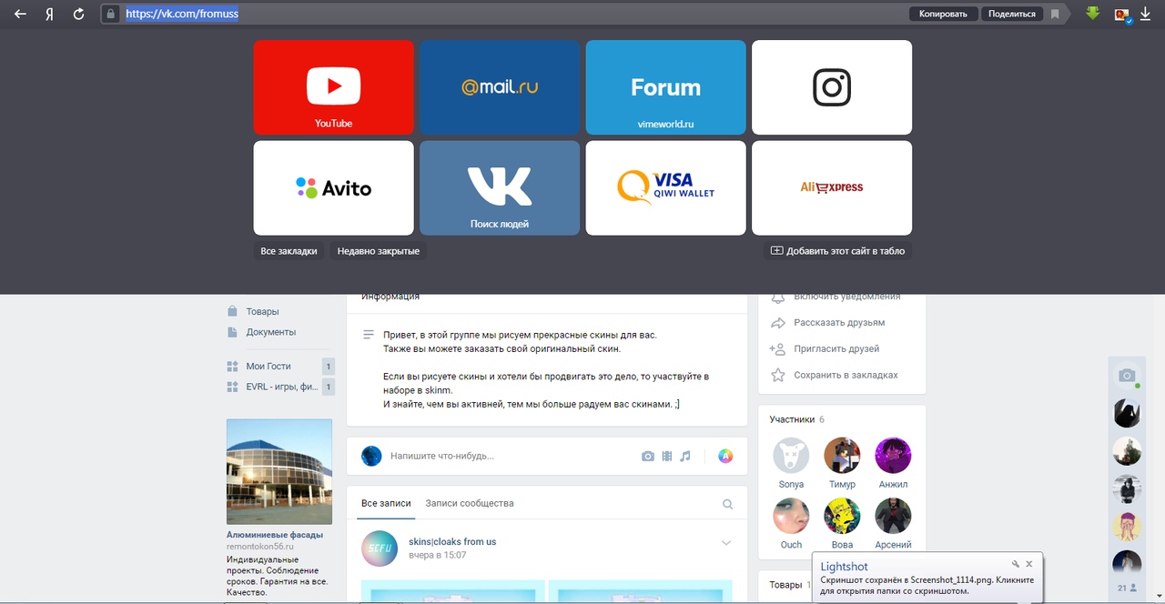Screen dimensions: 1165x604
Task: Open Товары in the left sidebar
Action: click(262, 311)
